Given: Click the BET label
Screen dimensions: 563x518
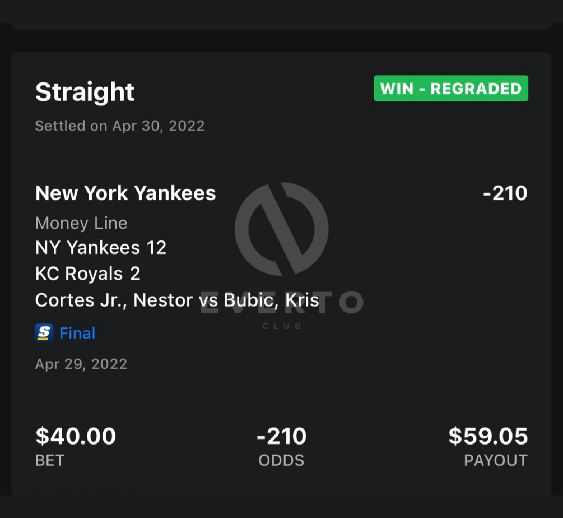Looking at the screenshot, I should click(x=50, y=461).
